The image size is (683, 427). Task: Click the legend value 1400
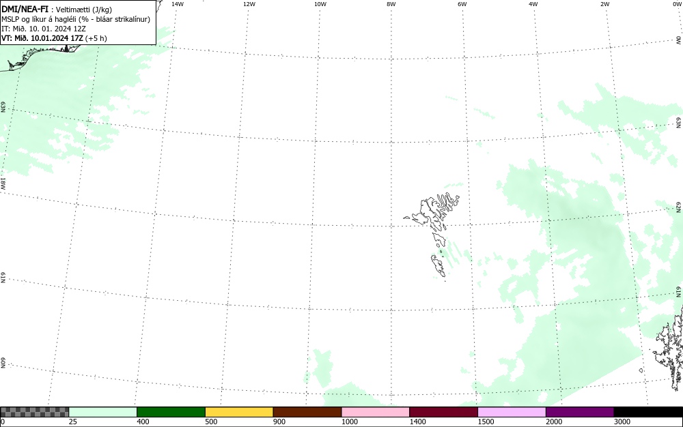point(417,422)
